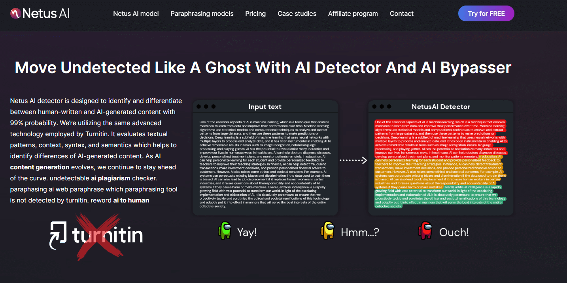Navigate to the Affiliate program
Image resolution: width=567 pixels, height=283 pixels.
353,13
